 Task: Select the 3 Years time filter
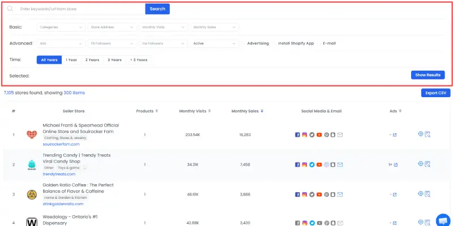(x=115, y=60)
